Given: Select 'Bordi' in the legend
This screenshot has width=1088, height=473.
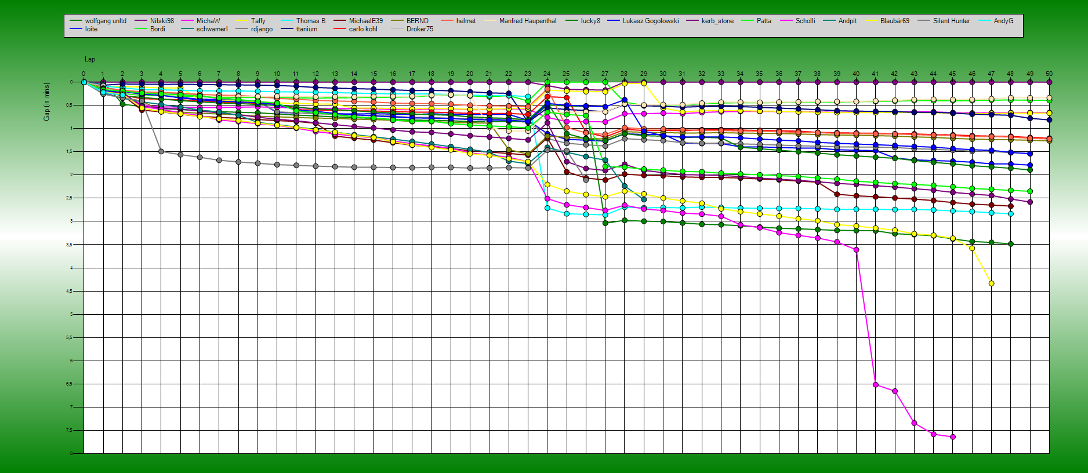Looking at the screenshot, I should click(x=157, y=29).
